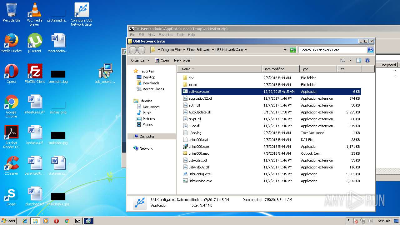The width and height of the screenshot is (400, 225).
Task: Click the Open toolbar button
Action: 162,60
